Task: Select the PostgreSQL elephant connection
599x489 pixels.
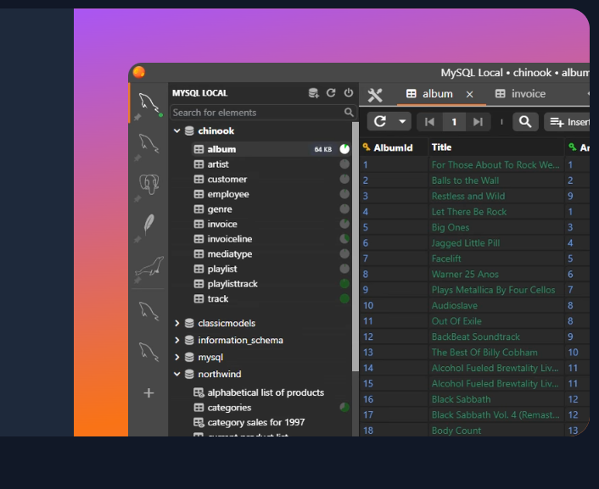Action: tap(148, 185)
